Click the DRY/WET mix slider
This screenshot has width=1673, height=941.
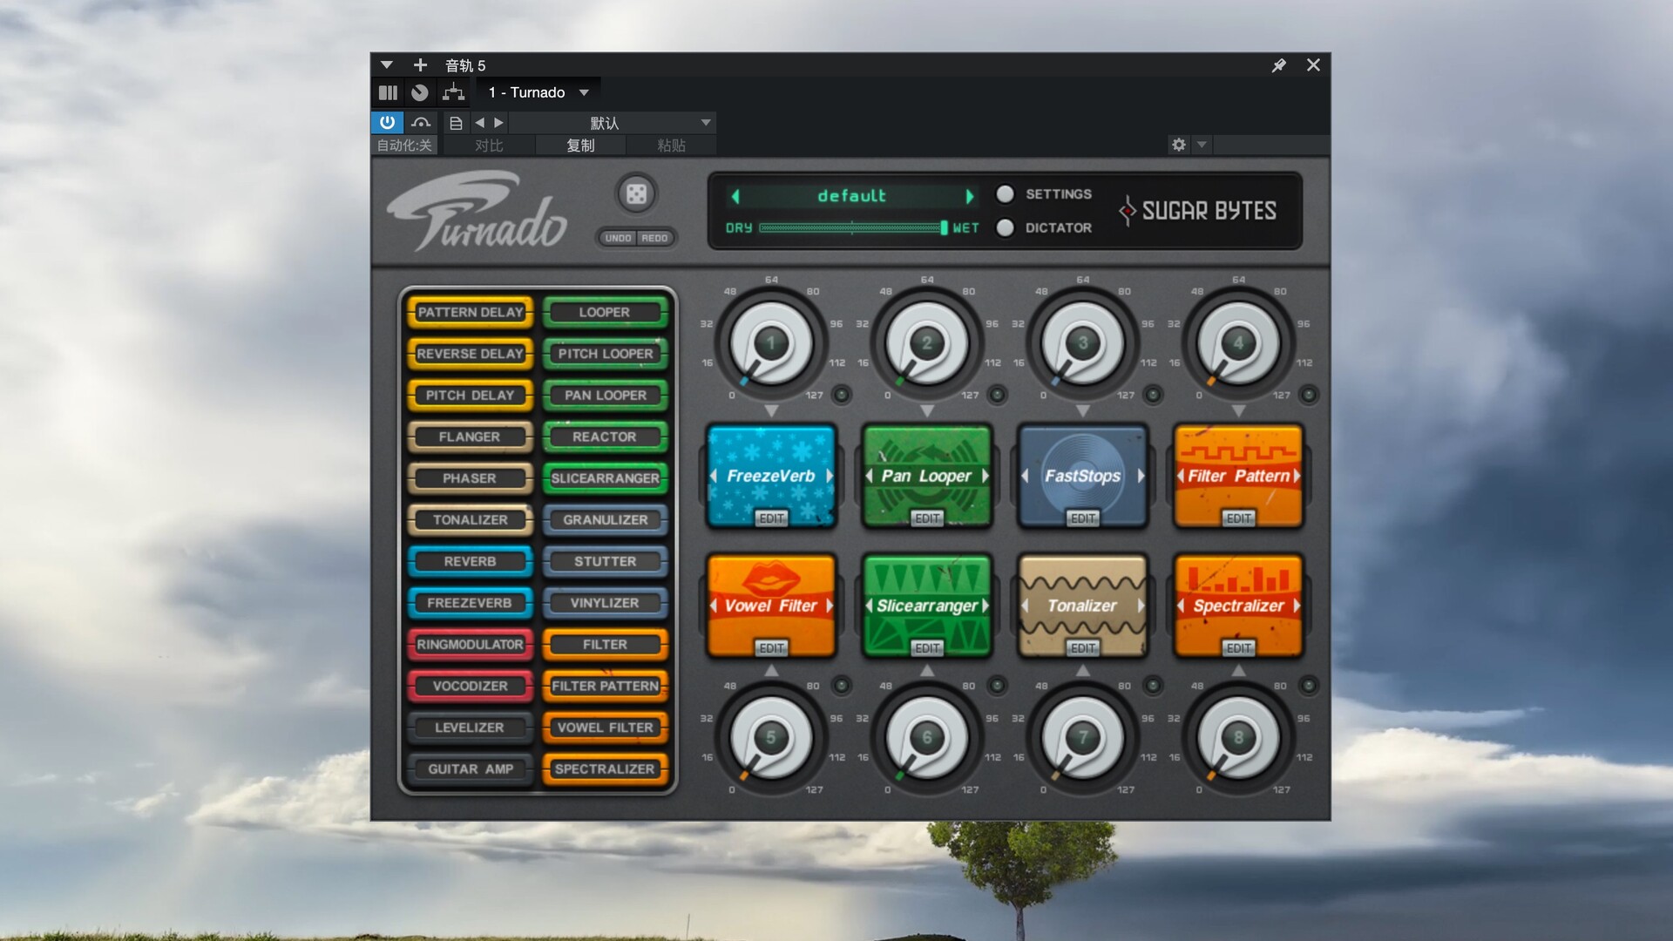[851, 227]
